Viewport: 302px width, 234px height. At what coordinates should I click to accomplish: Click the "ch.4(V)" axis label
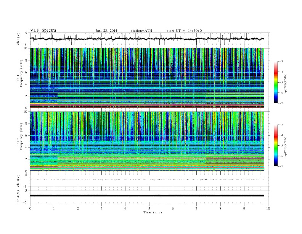(18, 196)
